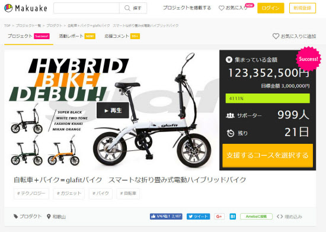Image resolution: width=326 pixels, height=232 pixels.
Task: Switch to the 活動レポート tab
Action: (x=77, y=36)
